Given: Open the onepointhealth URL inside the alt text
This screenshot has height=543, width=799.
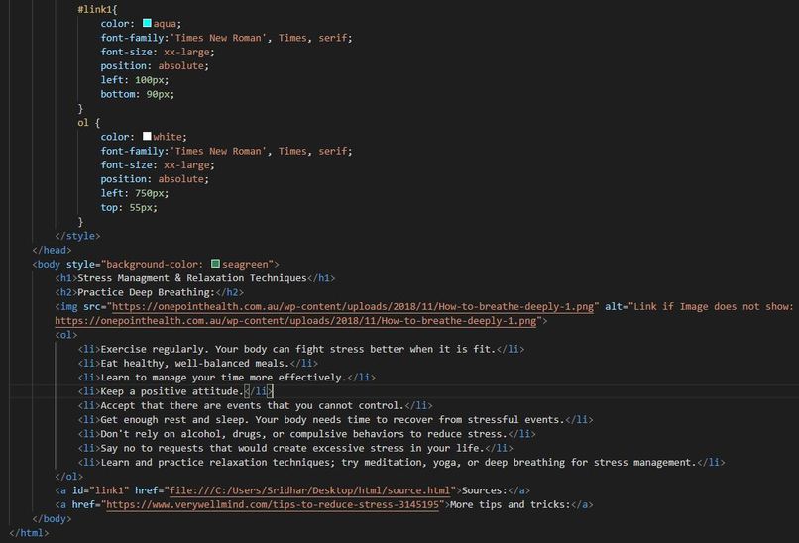Looking at the screenshot, I should pos(295,321).
